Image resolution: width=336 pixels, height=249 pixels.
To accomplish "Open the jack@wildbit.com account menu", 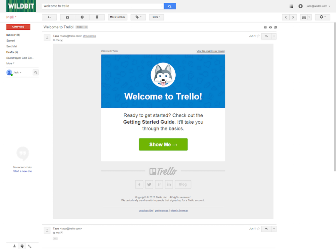I will click(x=318, y=6).
